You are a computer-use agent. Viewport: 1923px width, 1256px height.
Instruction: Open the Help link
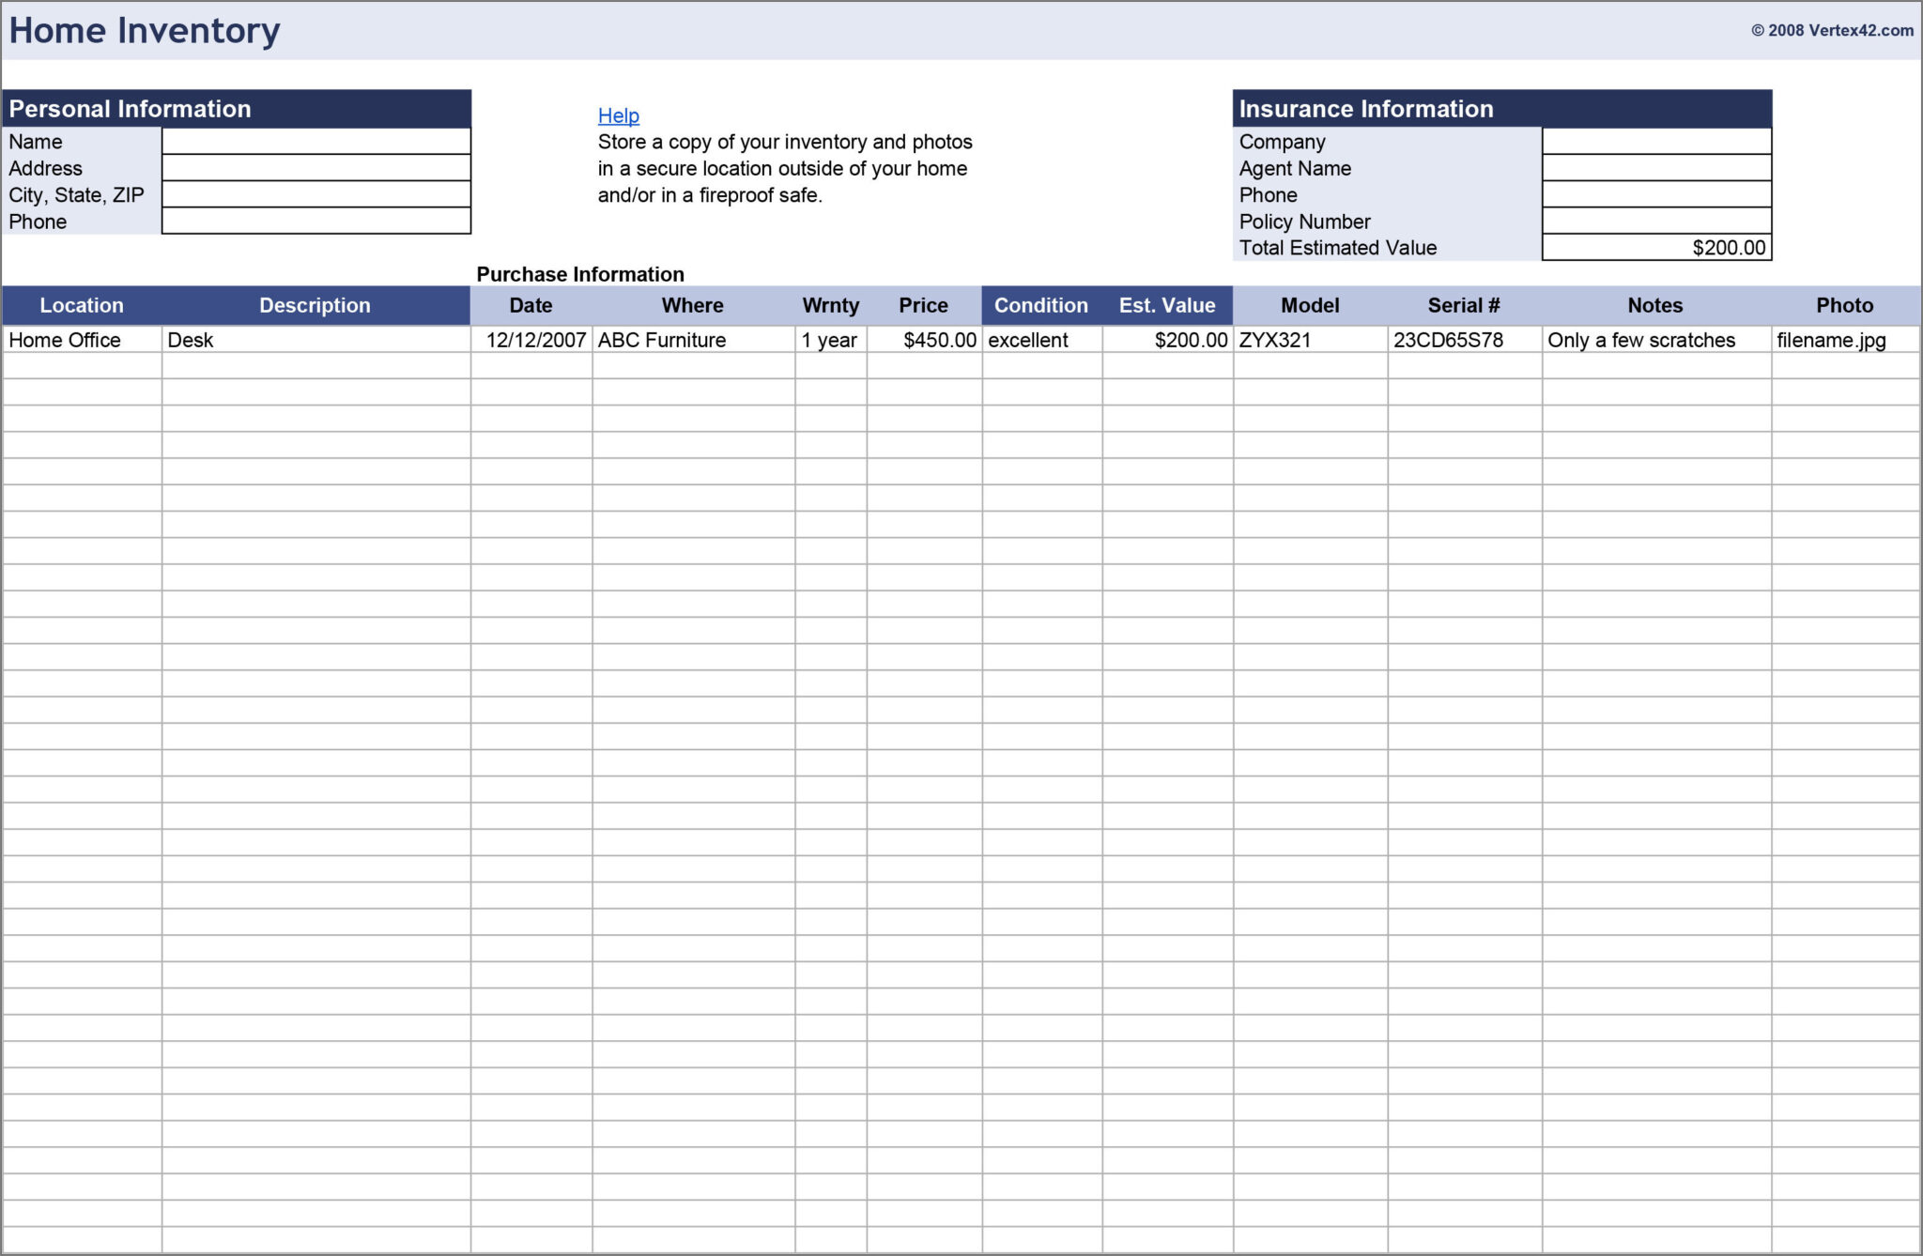pyautogui.click(x=618, y=115)
